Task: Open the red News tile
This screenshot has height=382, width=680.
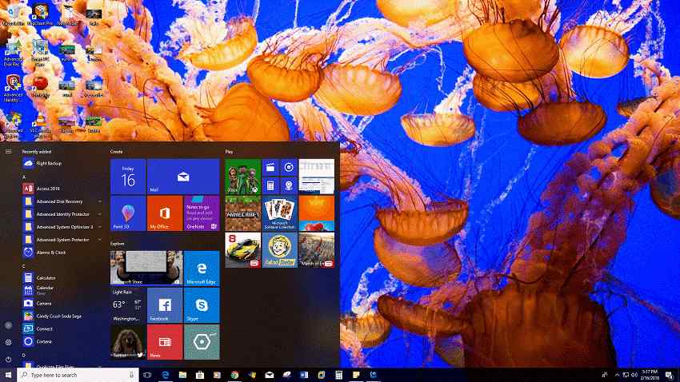Action: pyautogui.click(x=165, y=342)
